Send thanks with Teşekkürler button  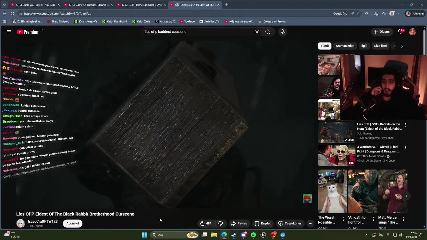coord(290,223)
